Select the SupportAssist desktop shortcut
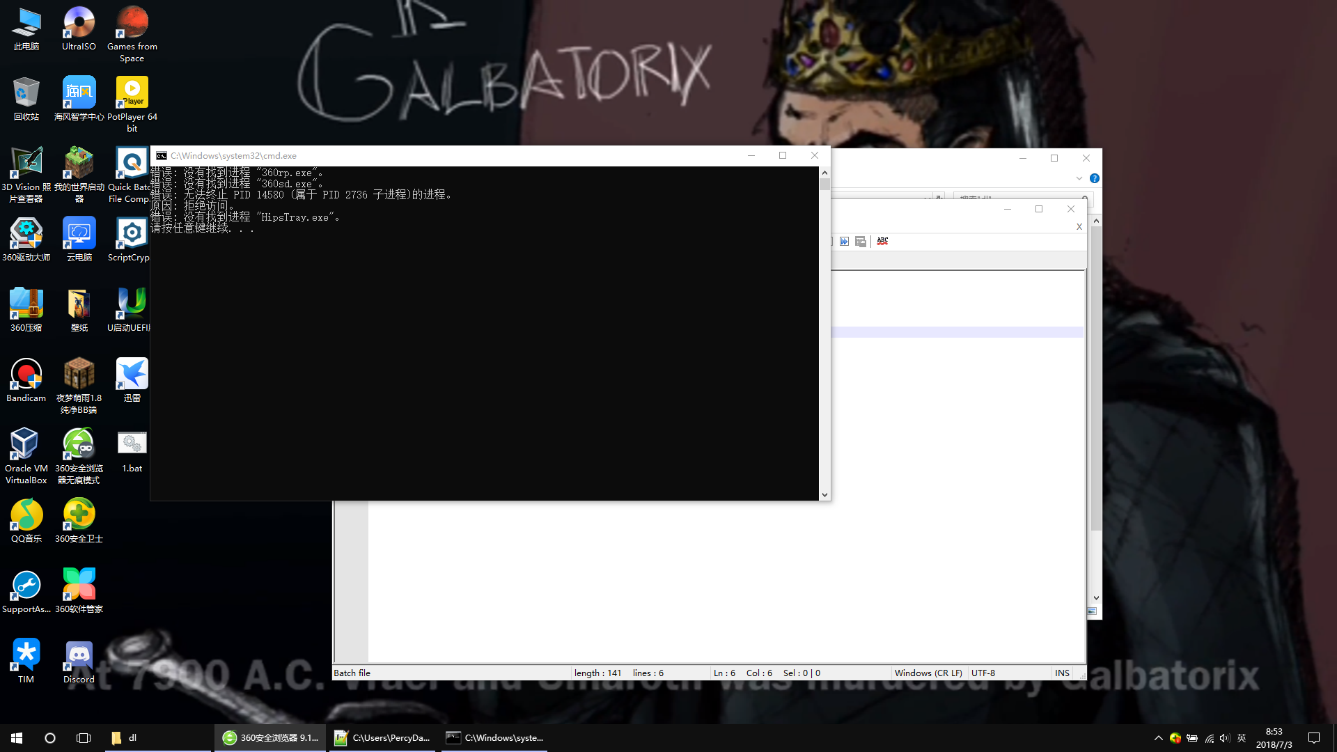Screen dimensions: 1337x752 (x=26, y=591)
